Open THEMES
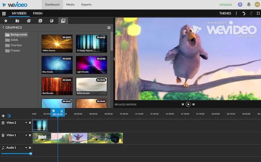 (x=225, y=13)
